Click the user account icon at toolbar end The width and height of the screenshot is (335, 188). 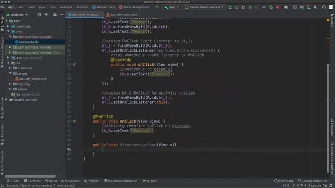point(331,7)
